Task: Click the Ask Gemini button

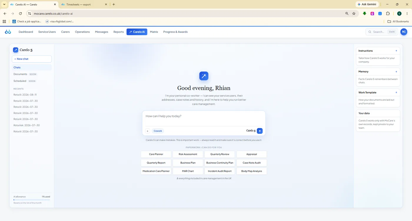Action: pyautogui.click(x=367, y=4)
